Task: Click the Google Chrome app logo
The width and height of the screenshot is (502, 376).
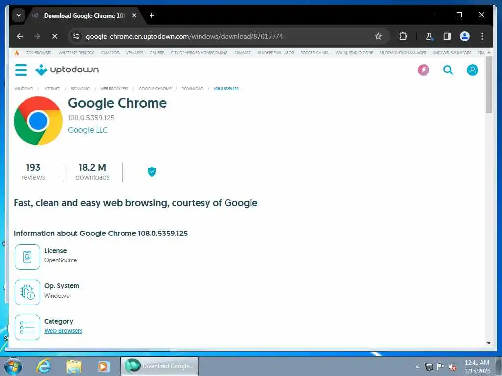Action: [38, 121]
